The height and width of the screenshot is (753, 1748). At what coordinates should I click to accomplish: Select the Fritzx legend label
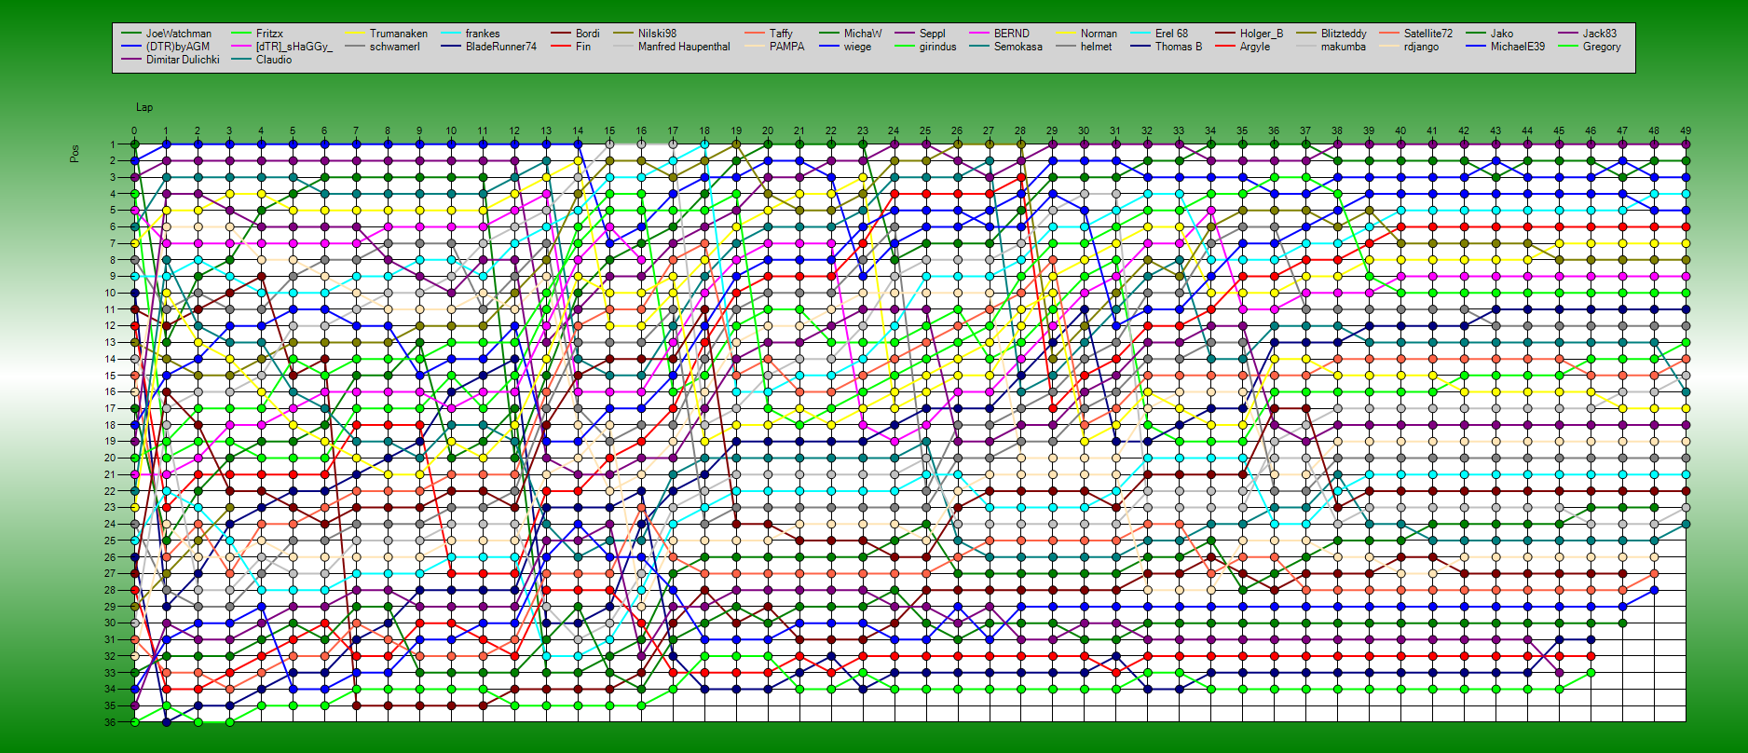[269, 34]
